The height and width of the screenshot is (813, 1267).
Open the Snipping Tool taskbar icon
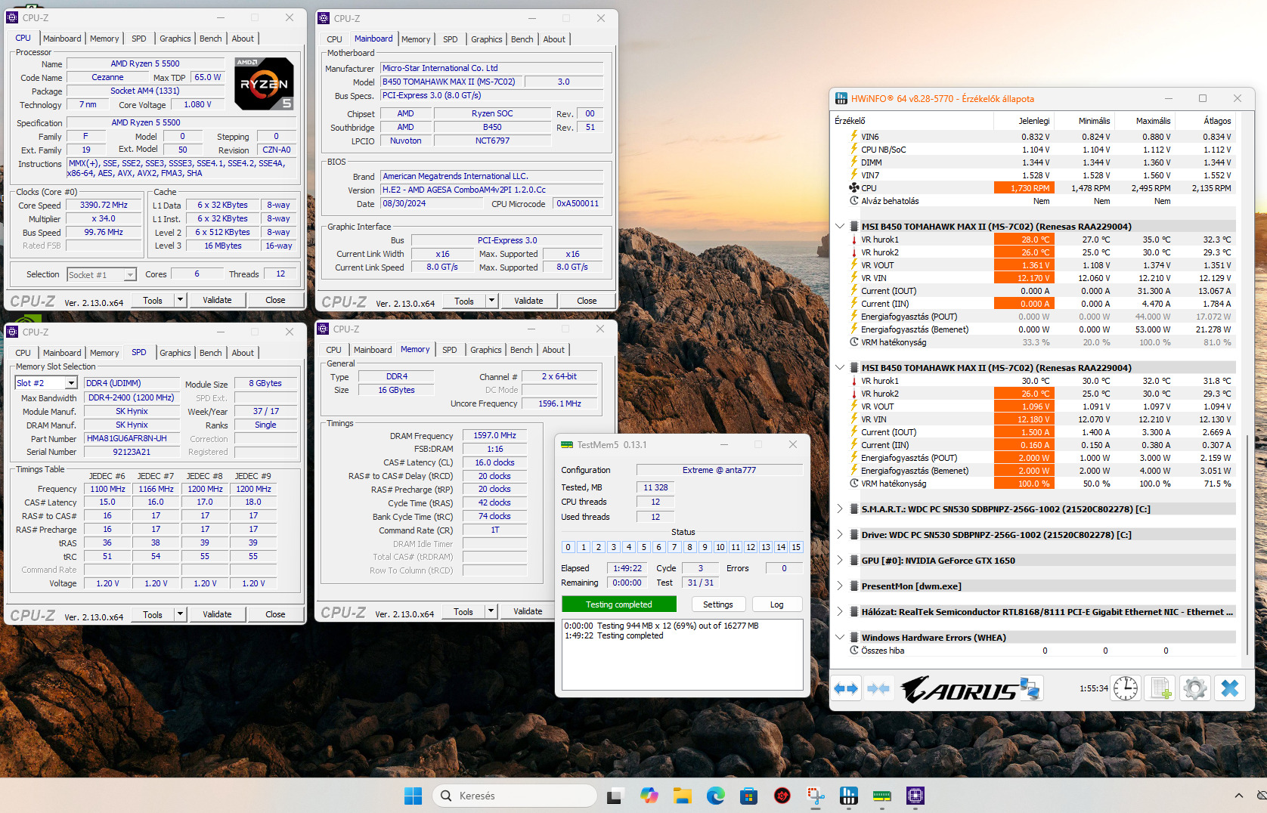816,796
